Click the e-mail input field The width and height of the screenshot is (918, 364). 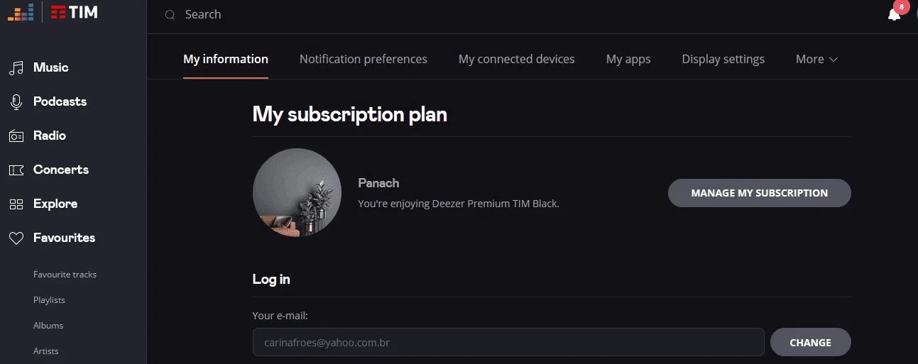pyautogui.click(x=508, y=342)
